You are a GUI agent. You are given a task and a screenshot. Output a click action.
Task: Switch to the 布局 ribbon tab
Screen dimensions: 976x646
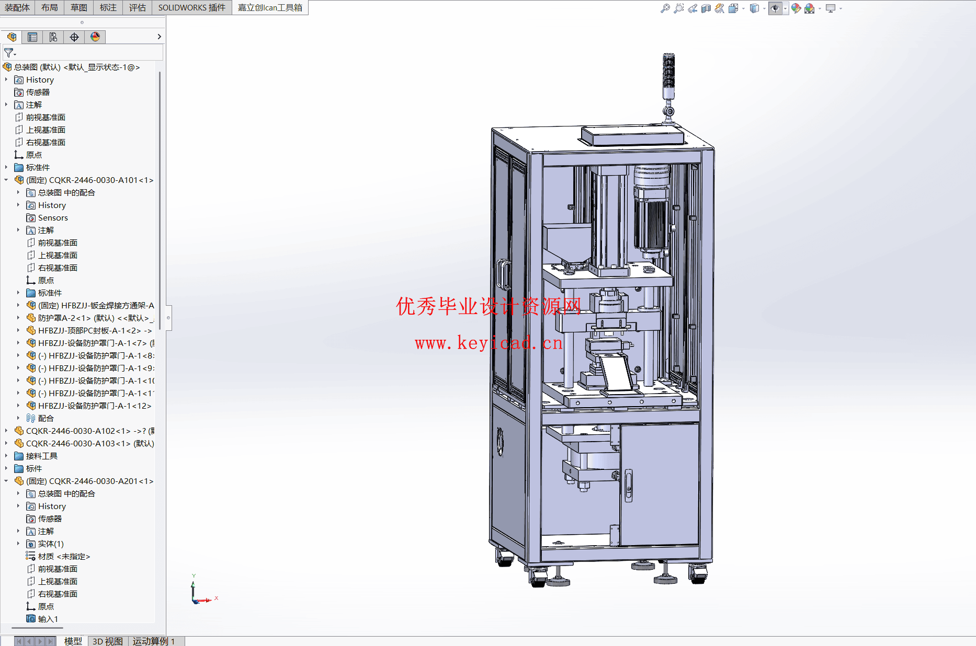coord(50,7)
